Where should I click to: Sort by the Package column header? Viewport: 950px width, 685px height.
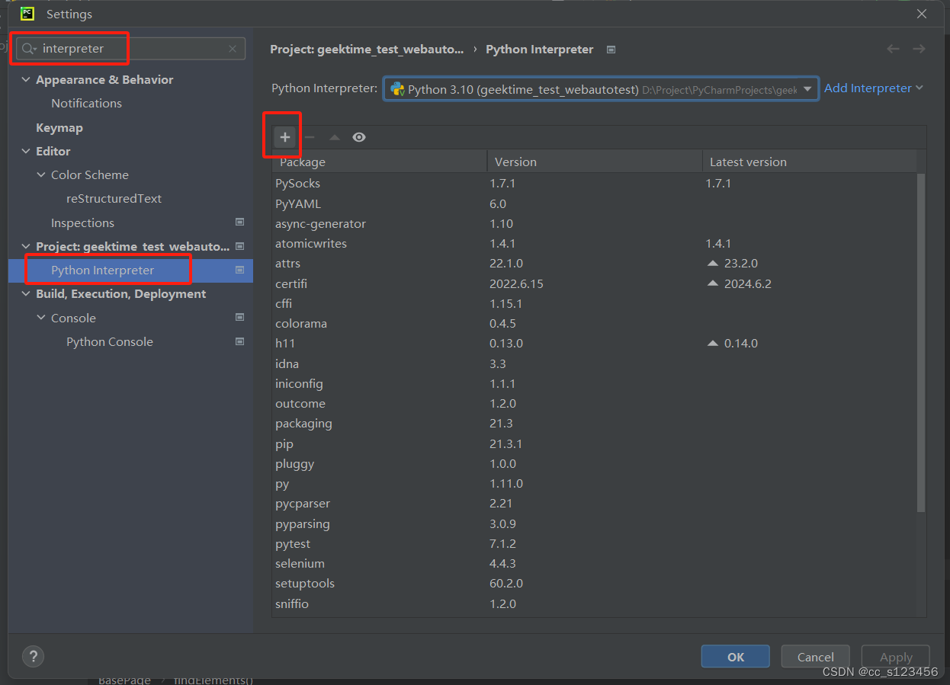point(380,162)
